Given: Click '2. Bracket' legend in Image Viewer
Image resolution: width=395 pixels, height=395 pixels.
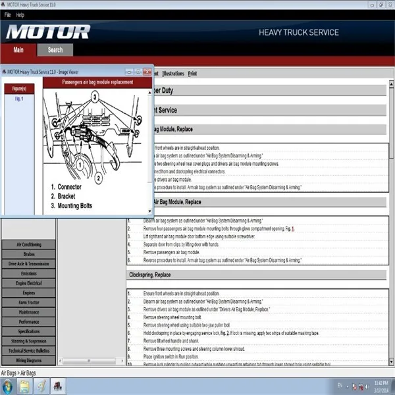Looking at the screenshot, I should [x=63, y=196].
